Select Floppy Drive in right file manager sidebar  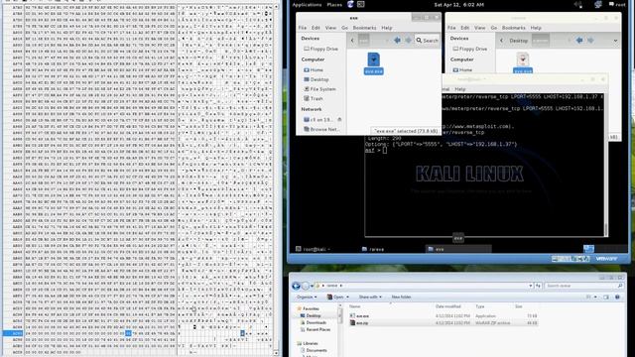(x=469, y=49)
